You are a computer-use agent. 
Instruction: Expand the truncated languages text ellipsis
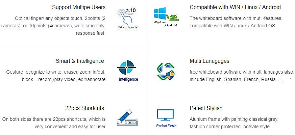[281, 81]
